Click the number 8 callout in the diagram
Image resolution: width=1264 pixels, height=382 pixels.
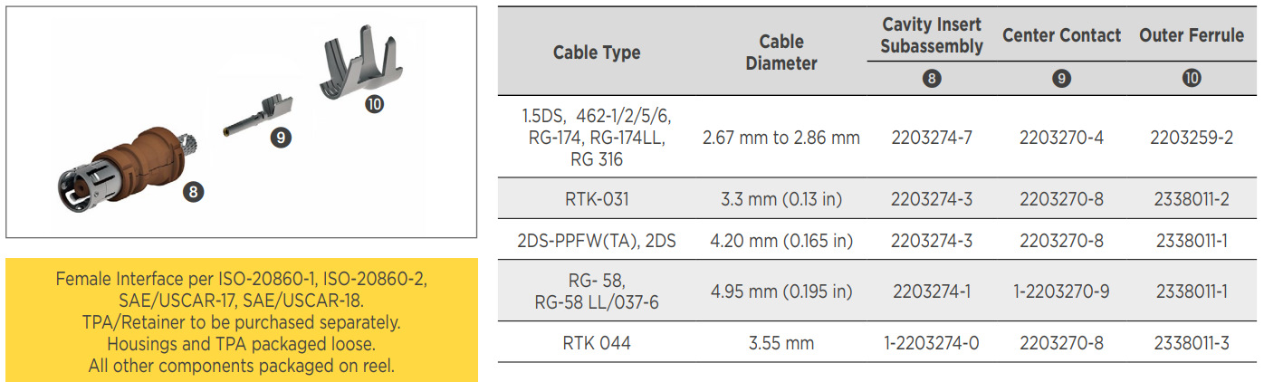tap(192, 191)
